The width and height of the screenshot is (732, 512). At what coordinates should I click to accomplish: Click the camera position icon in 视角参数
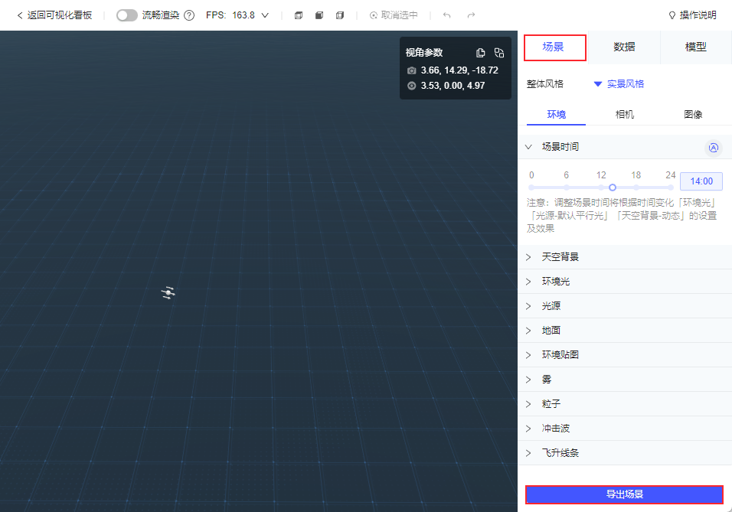[411, 70]
